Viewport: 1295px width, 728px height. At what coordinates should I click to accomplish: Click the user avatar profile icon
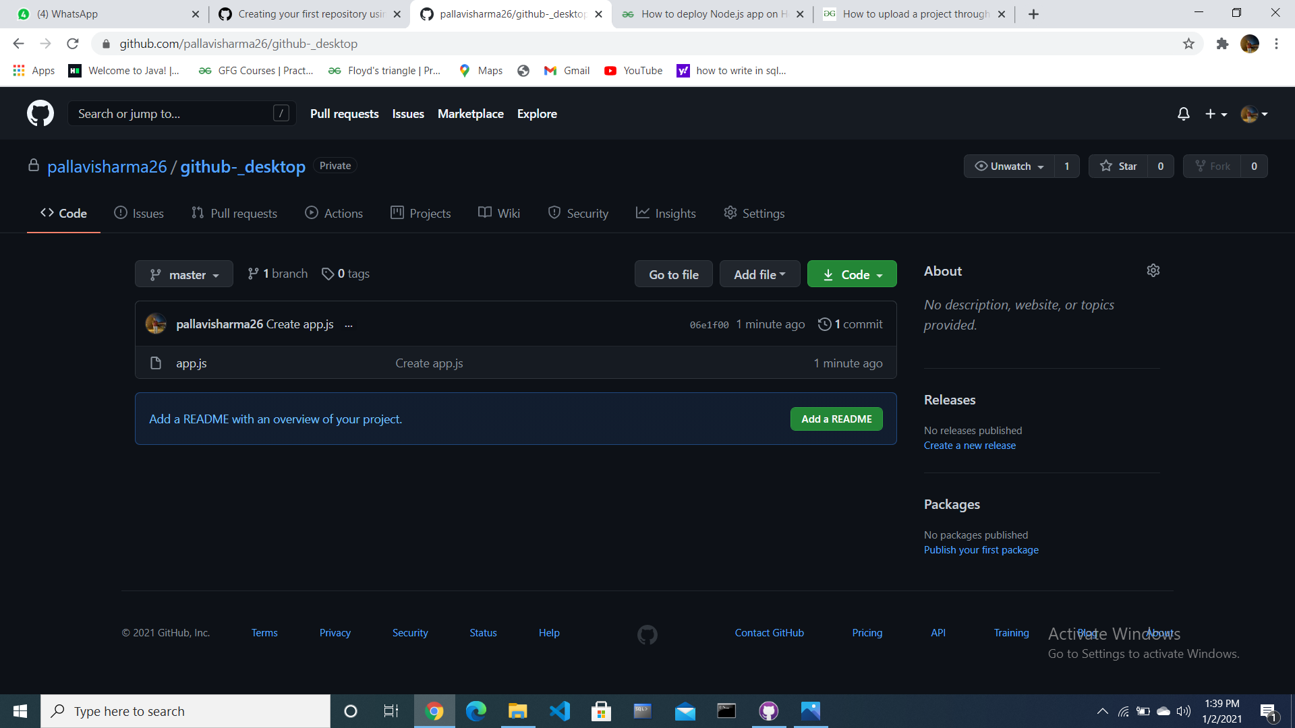tap(1250, 114)
